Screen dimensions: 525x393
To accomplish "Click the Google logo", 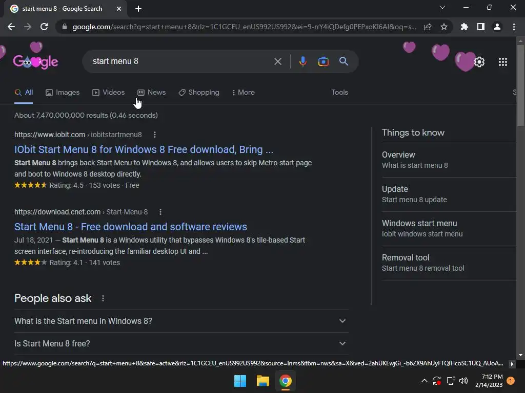I will point(35,61).
